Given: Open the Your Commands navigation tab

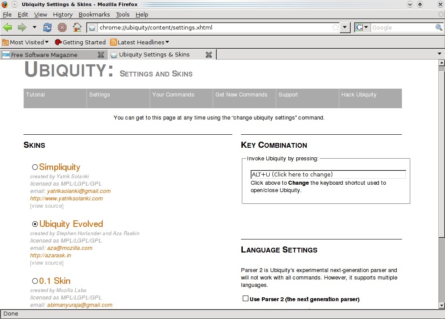Looking at the screenshot, I should pos(181,98).
